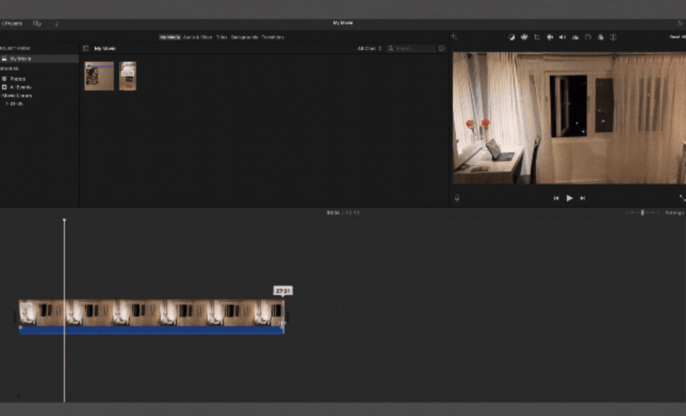Select the Cropping tool
The image size is (686, 416).
537,38
